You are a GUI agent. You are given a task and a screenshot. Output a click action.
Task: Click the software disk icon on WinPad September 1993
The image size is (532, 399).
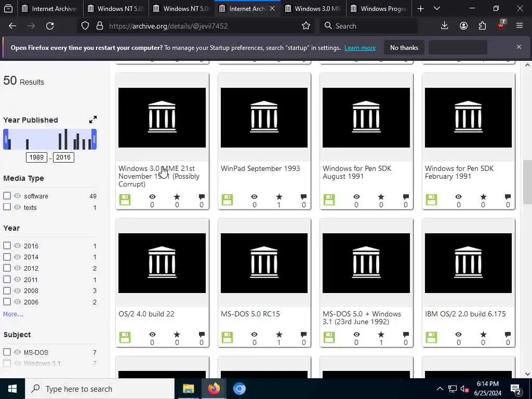227,200
